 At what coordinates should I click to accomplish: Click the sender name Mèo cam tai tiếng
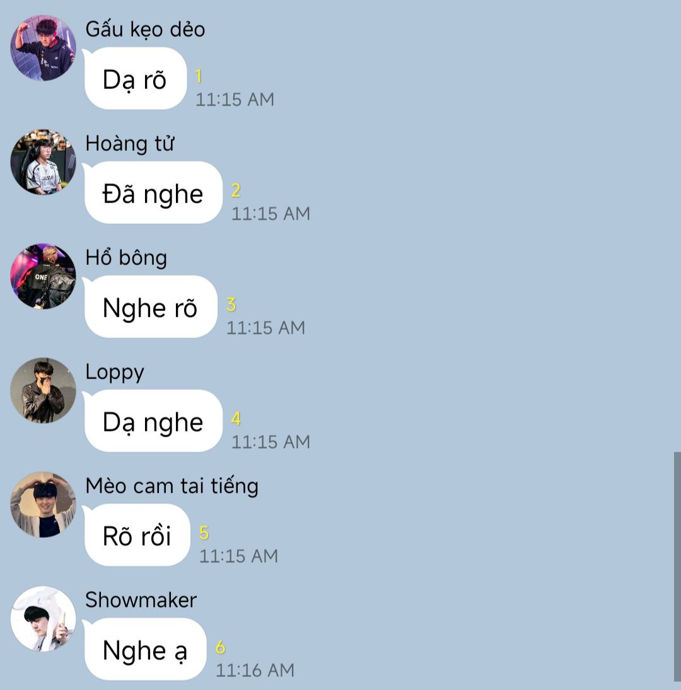(172, 486)
